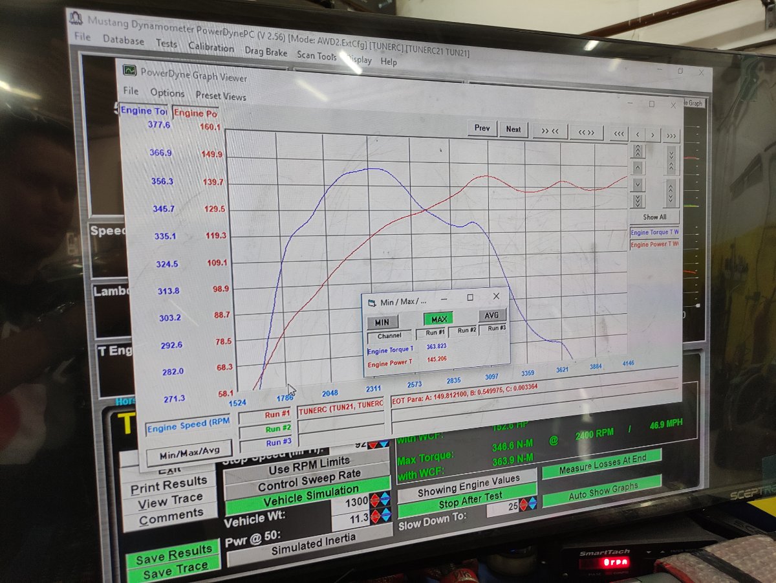Screen dimensions: 776x583
Task: Open the Calibration menu
Action: tap(211, 48)
